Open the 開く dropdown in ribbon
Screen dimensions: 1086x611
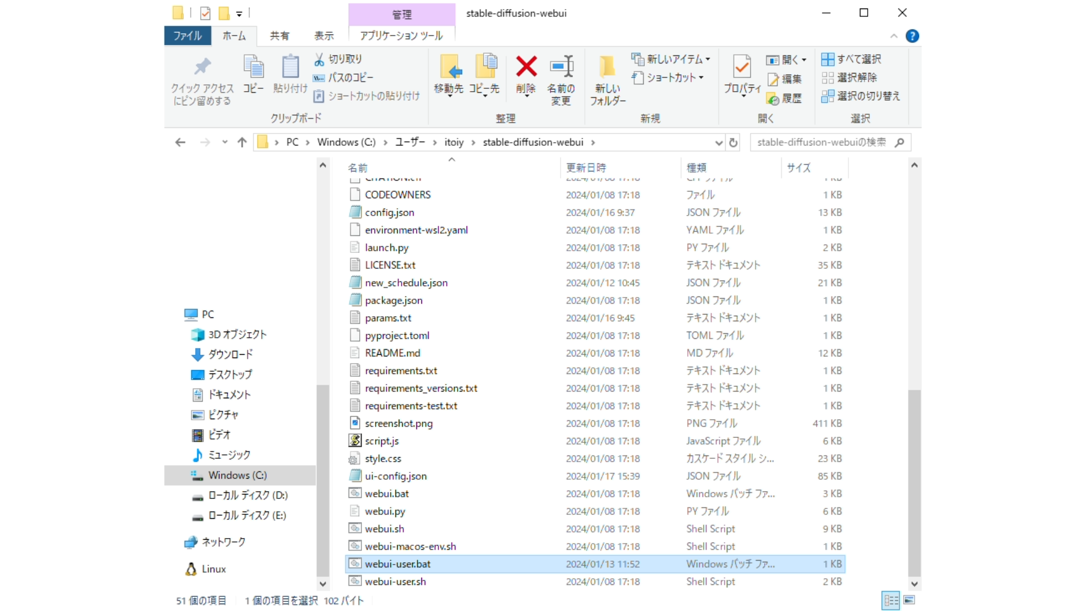786,60
